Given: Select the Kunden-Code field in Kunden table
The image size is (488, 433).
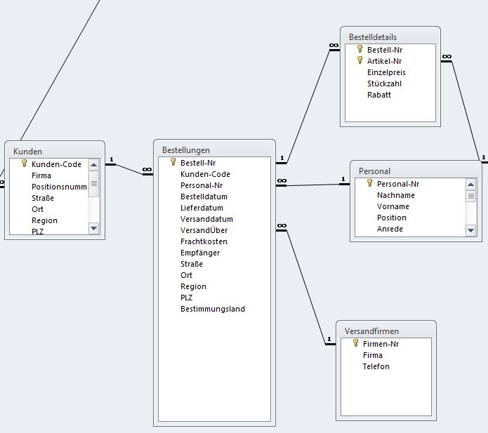Looking at the screenshot, I should [x=56, y=164].
